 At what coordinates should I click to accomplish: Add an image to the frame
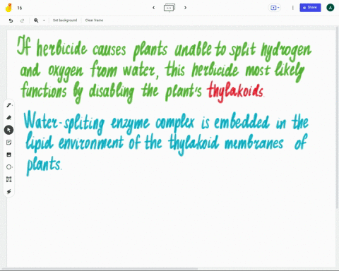coord(9,155)
